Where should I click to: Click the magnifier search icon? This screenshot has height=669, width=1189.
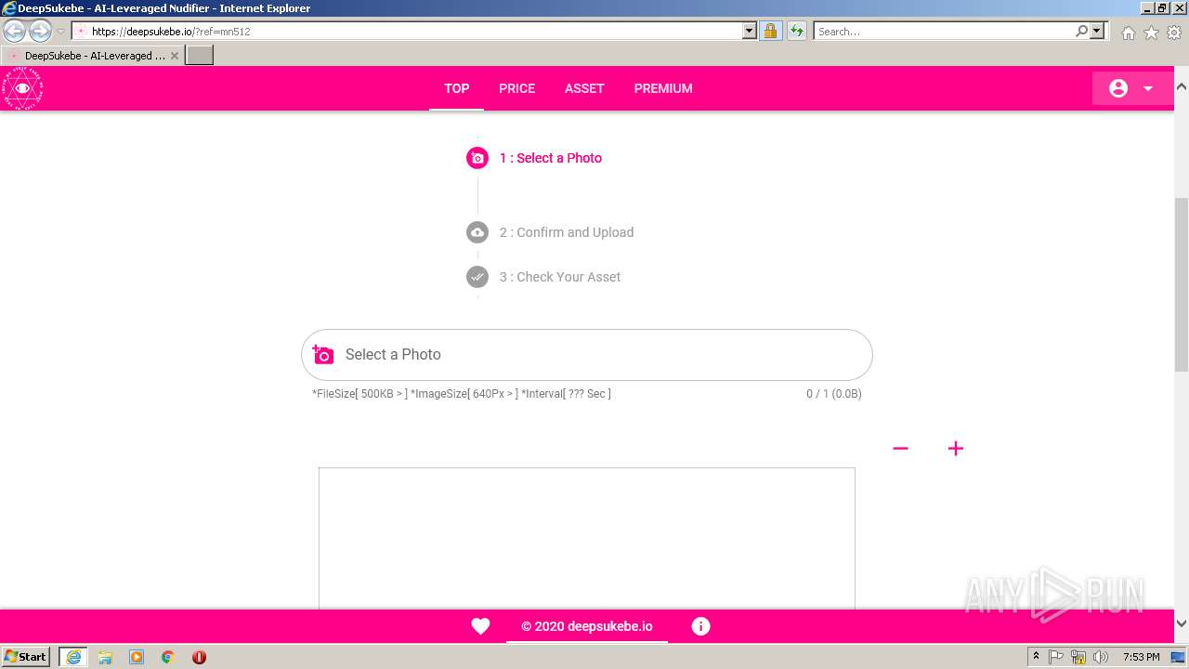tap(1081, 31)
